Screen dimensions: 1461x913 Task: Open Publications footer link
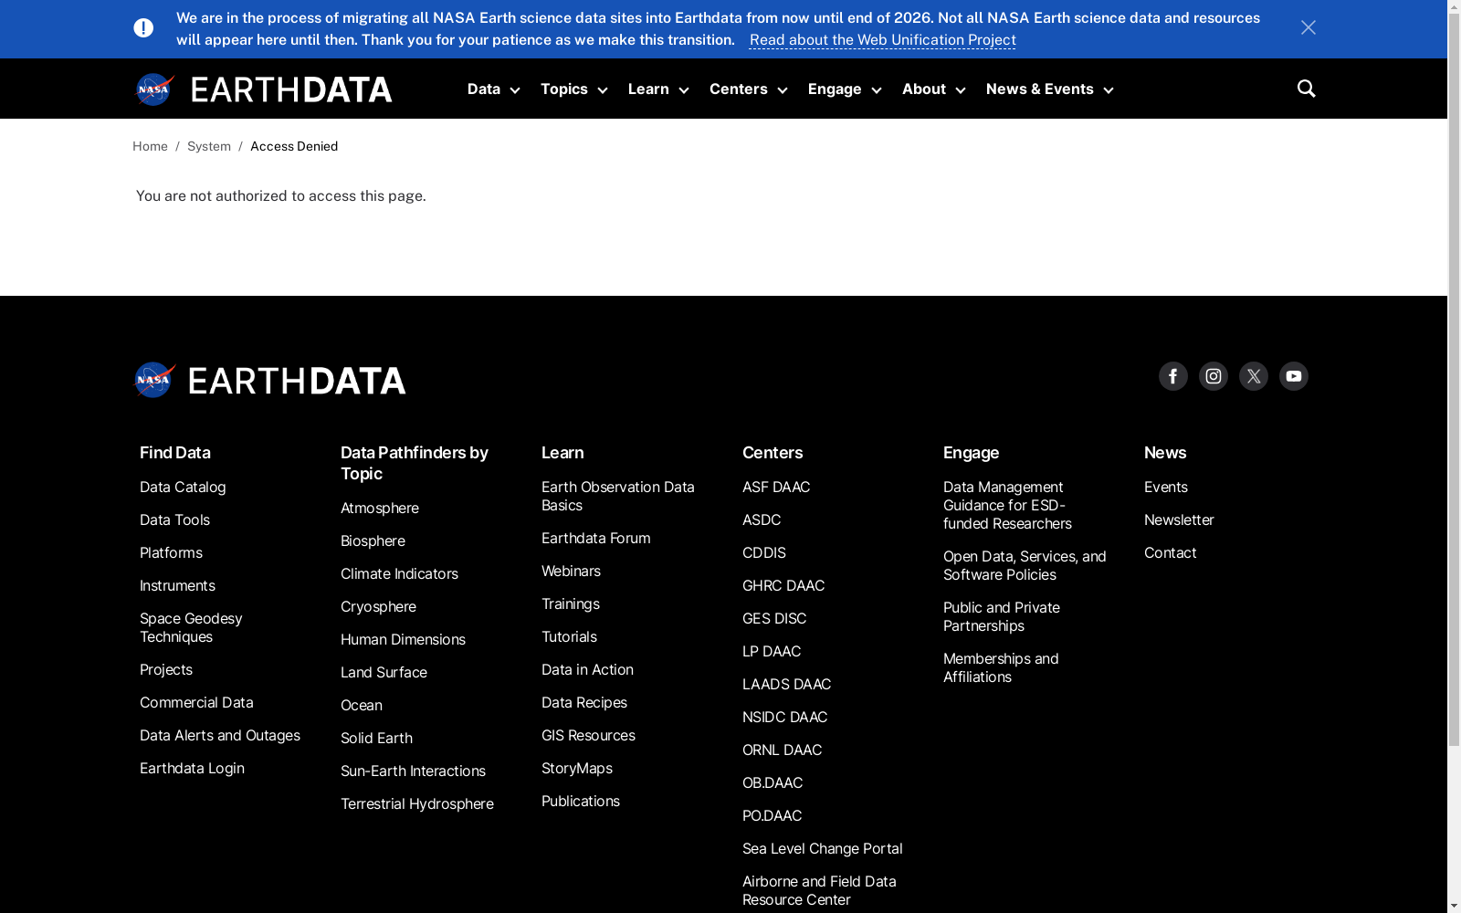coord(581,802)
